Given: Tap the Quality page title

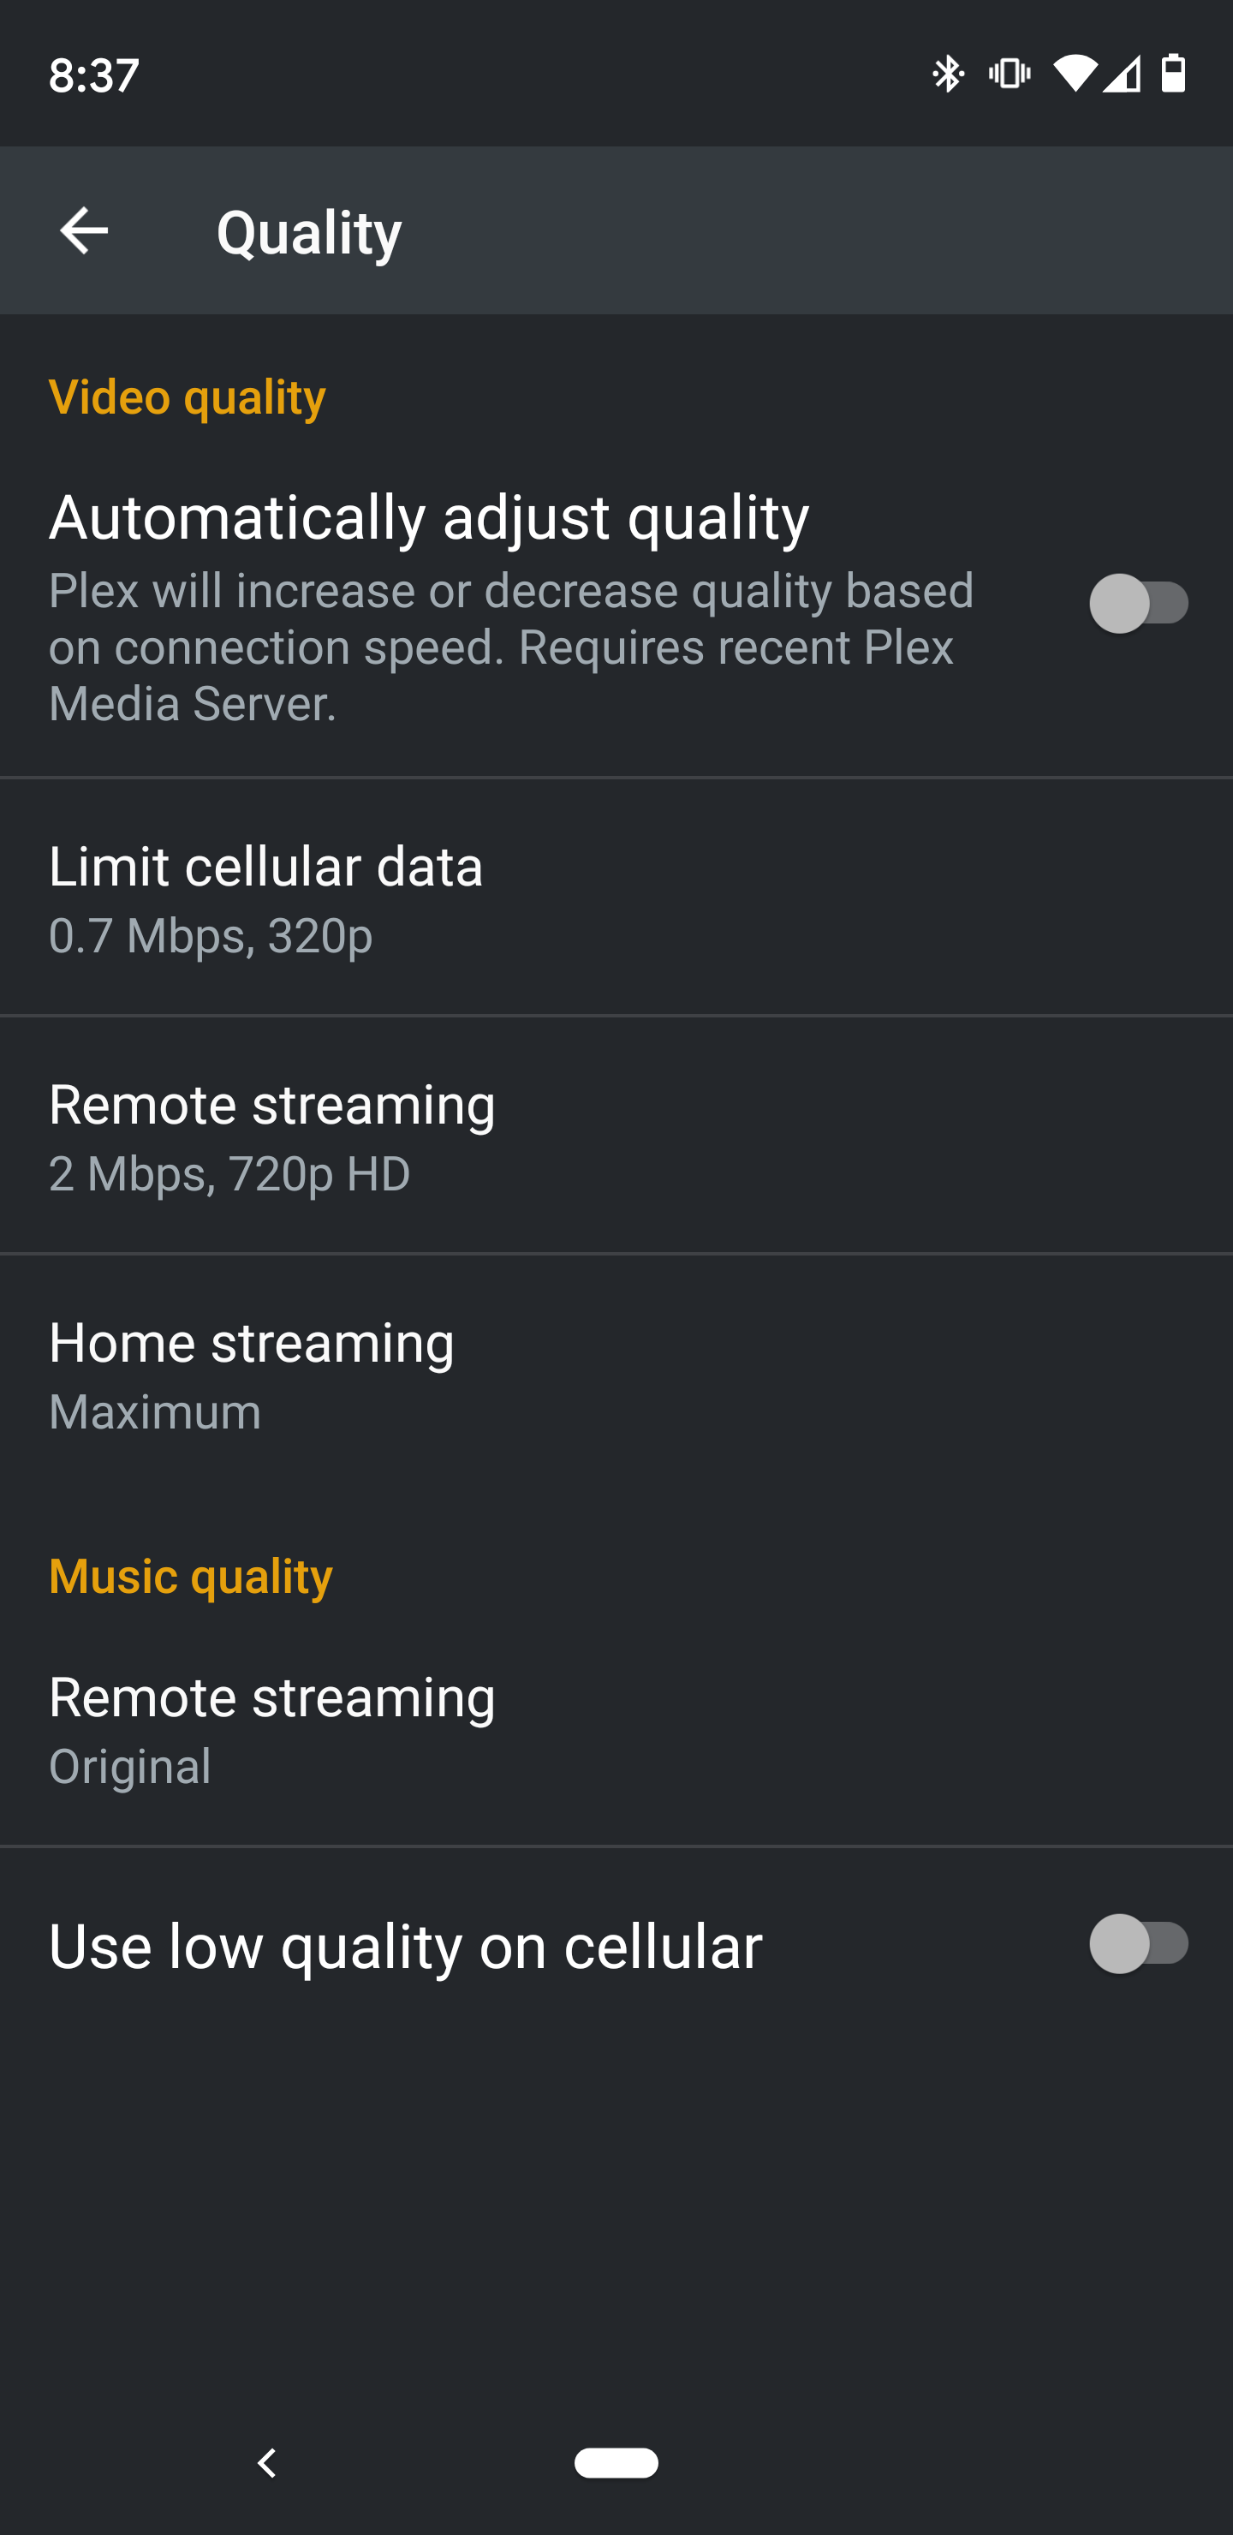Looking at the screenshot, I should (309, 232).
